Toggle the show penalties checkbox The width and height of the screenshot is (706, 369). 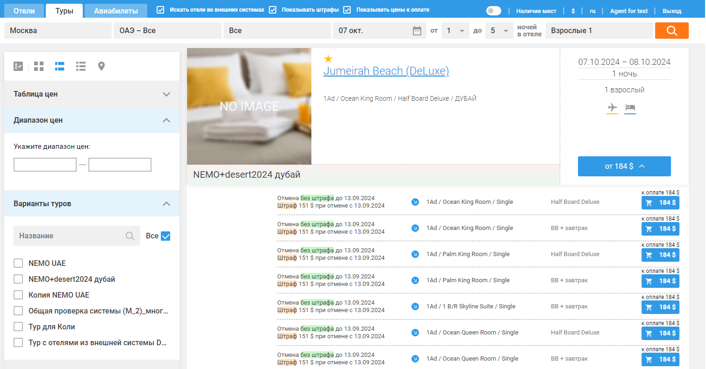(273, 10)
